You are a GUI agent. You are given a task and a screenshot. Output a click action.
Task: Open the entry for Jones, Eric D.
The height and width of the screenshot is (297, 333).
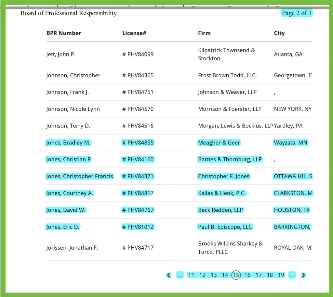pyautogui.click(x=62, y=227)
